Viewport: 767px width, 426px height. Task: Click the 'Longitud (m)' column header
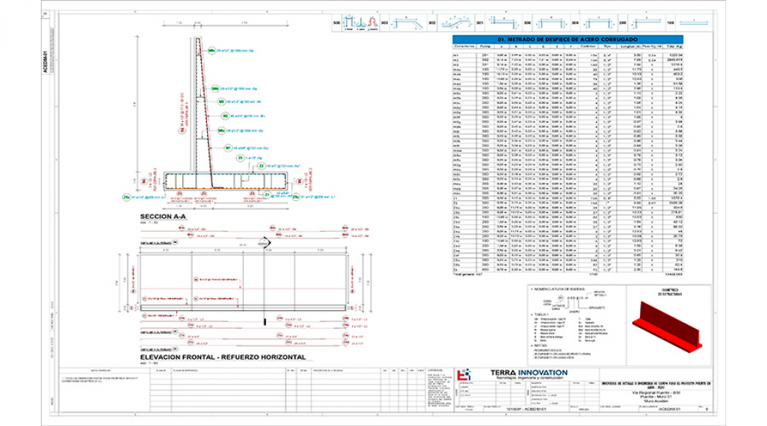[630, 46]
